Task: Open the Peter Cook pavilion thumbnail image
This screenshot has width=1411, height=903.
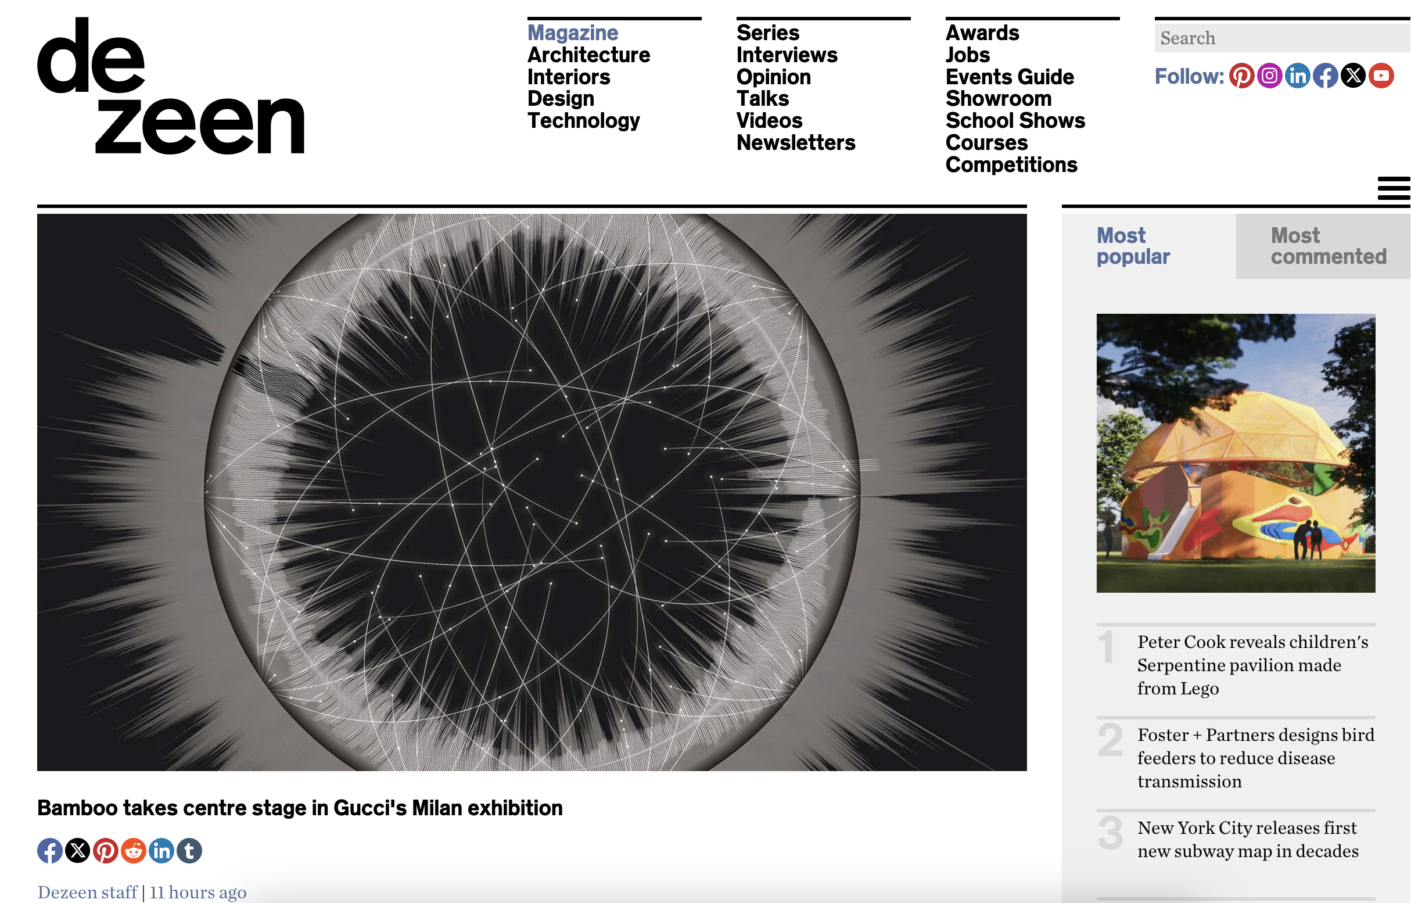Action: (1236, 453)
